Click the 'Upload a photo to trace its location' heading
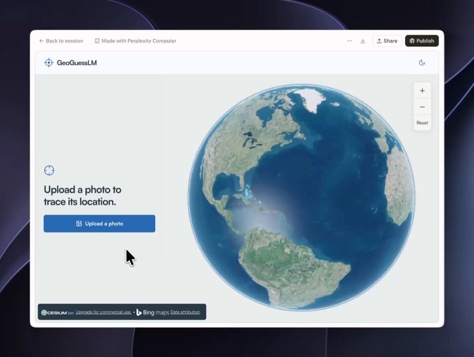This screenshot has height=357, width=474. click(83, 196)
